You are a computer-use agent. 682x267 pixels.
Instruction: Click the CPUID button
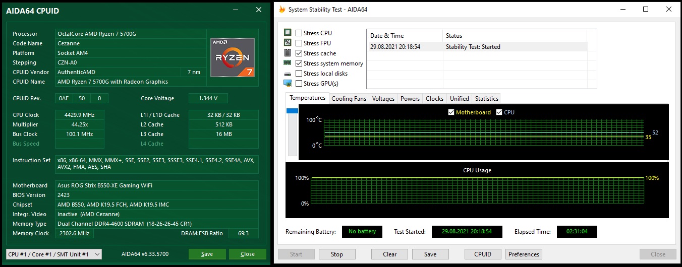tap(483, 254)
